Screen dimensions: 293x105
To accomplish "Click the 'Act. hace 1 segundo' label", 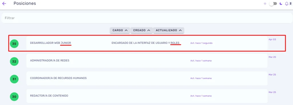I will click(x=201, y=43).
